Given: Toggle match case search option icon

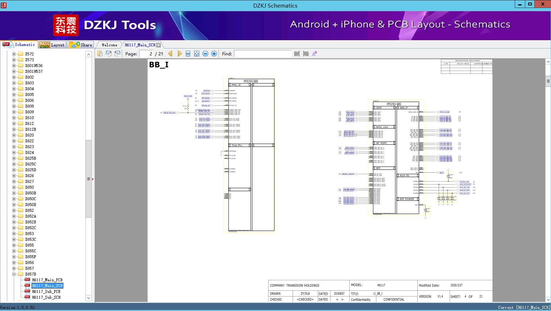Looking at the screenshot, I should [x=314, y=54].
